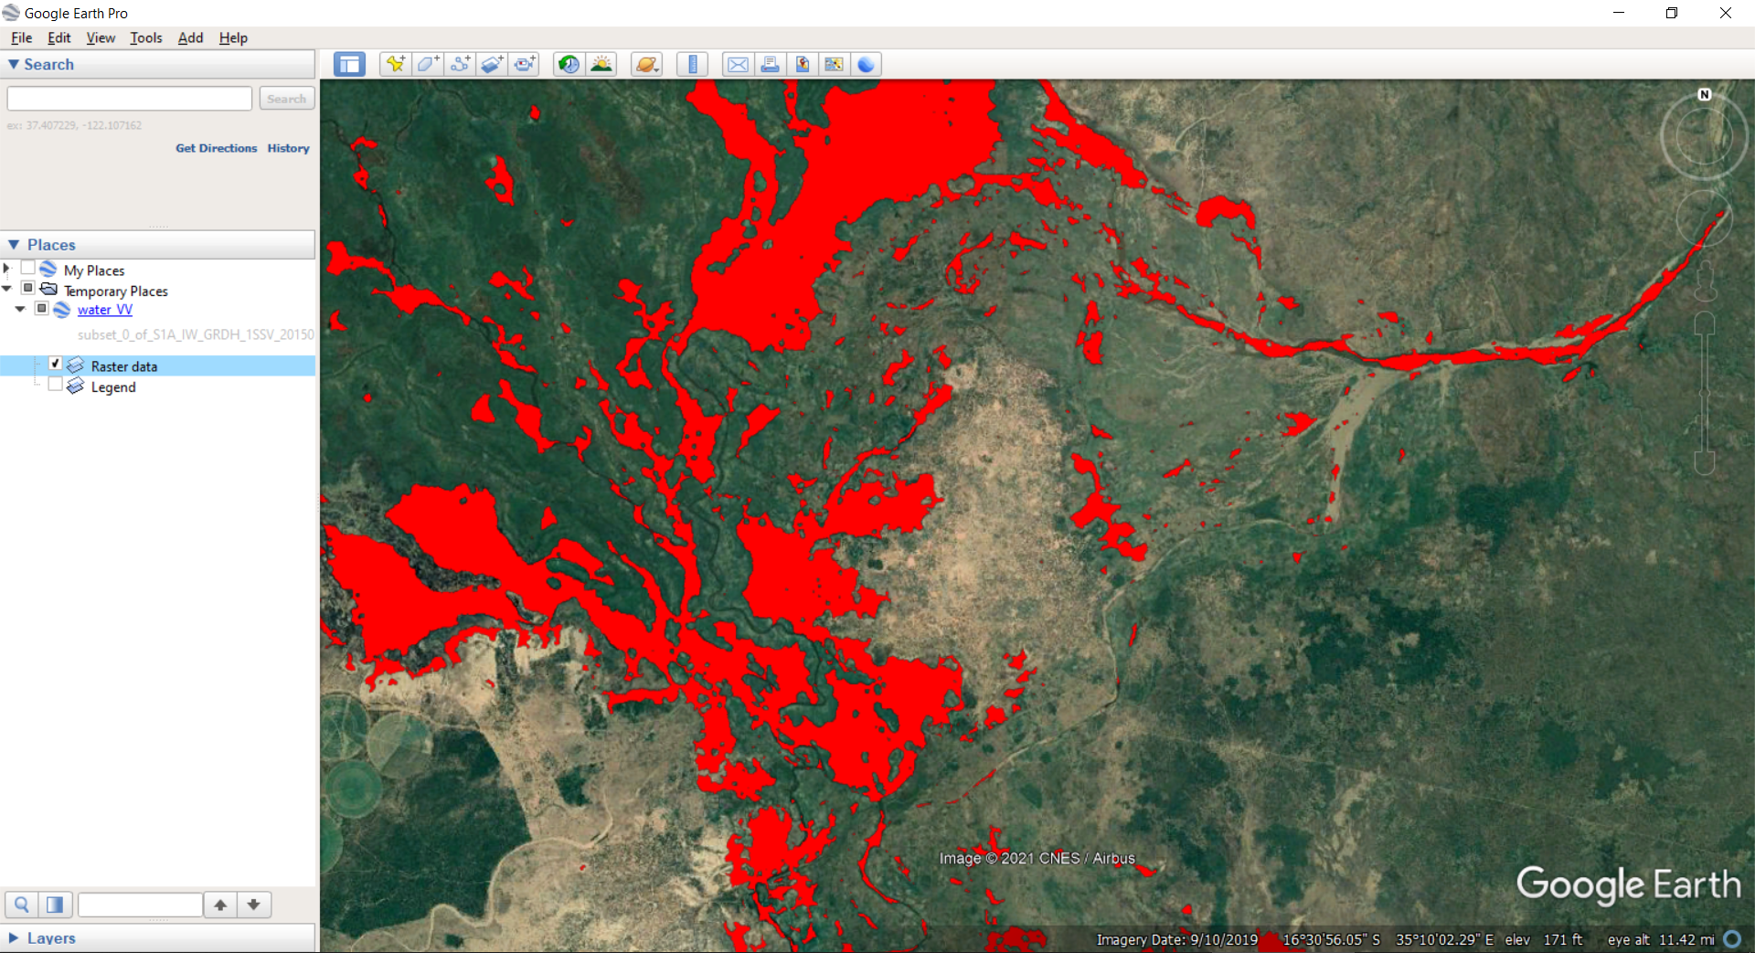Screen dimensions: 1755x953
Task: Click the eye alt 11.42 mi readout
Action: tap(1661, 939)
